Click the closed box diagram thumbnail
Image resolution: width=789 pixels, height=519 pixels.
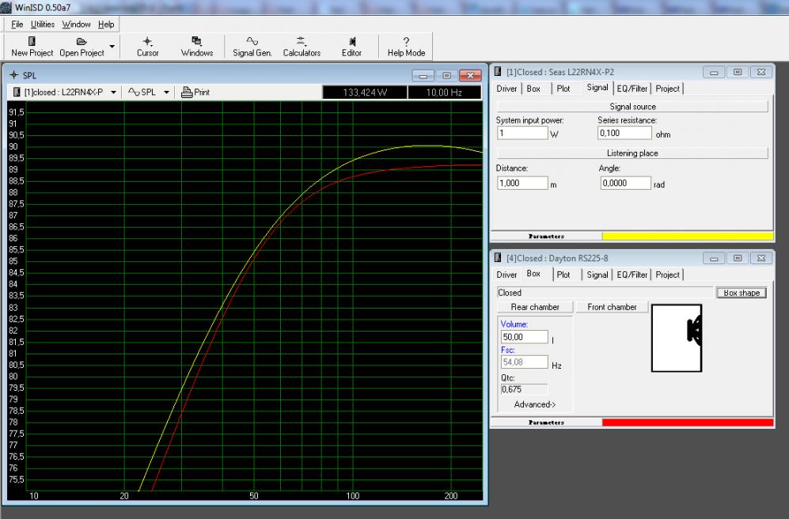[677, 338]
